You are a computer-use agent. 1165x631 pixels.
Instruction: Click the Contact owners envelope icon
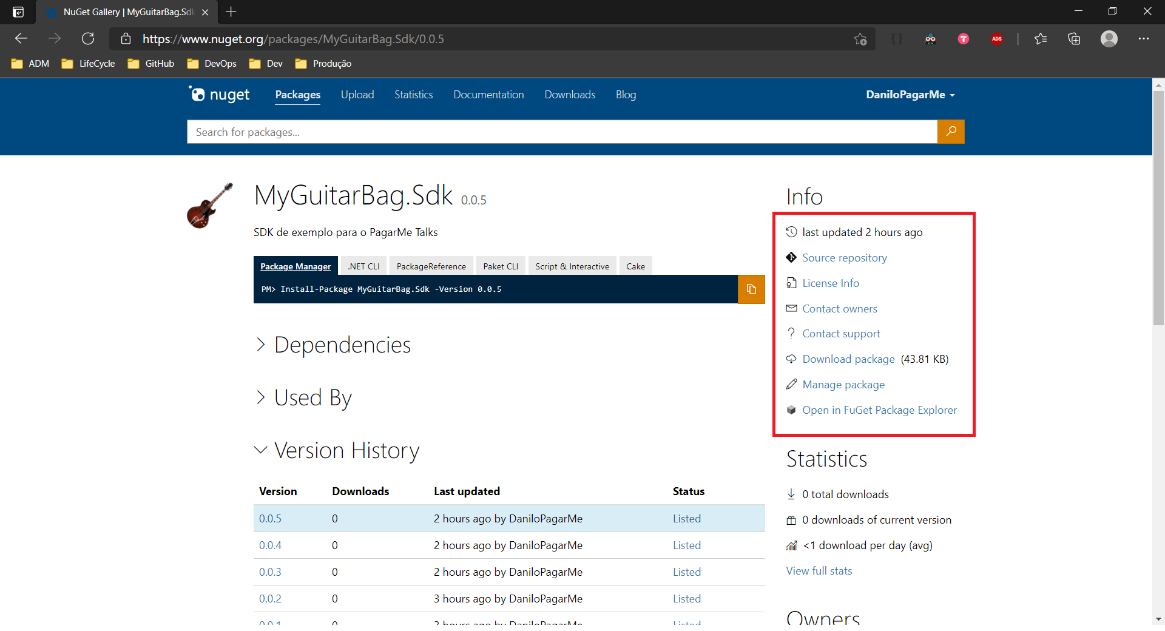(792, 308)
